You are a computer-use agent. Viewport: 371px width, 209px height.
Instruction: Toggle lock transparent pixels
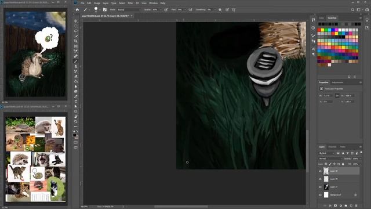pos(326,164)
